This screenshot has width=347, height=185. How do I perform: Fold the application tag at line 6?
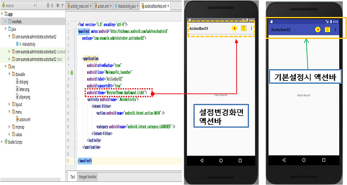click(77, 59)
